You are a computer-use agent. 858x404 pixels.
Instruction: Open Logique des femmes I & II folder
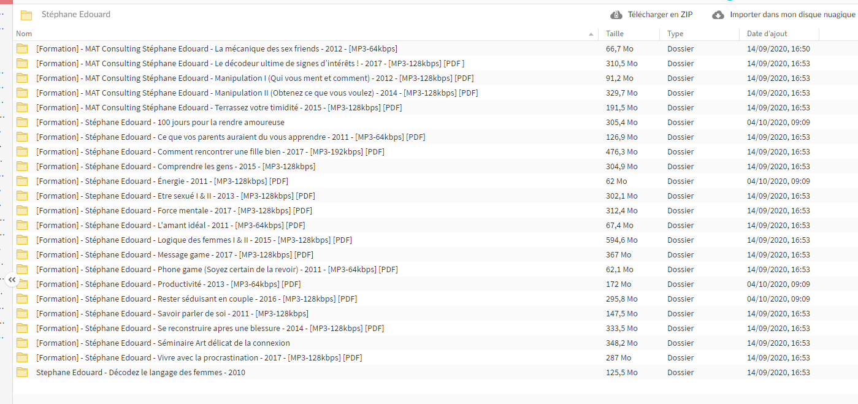click(194, 240)
